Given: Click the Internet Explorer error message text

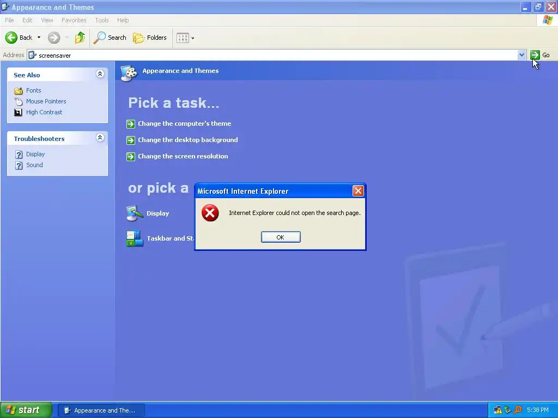Looking at the screenshot, I should click(x=295, y=213).
